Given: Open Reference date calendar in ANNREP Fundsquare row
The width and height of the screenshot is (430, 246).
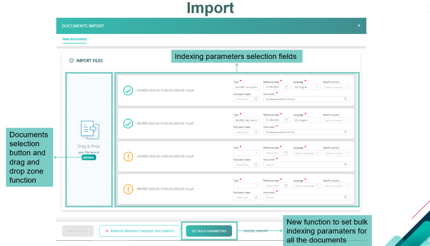Looking at the screenshot, I should (286, 87).
